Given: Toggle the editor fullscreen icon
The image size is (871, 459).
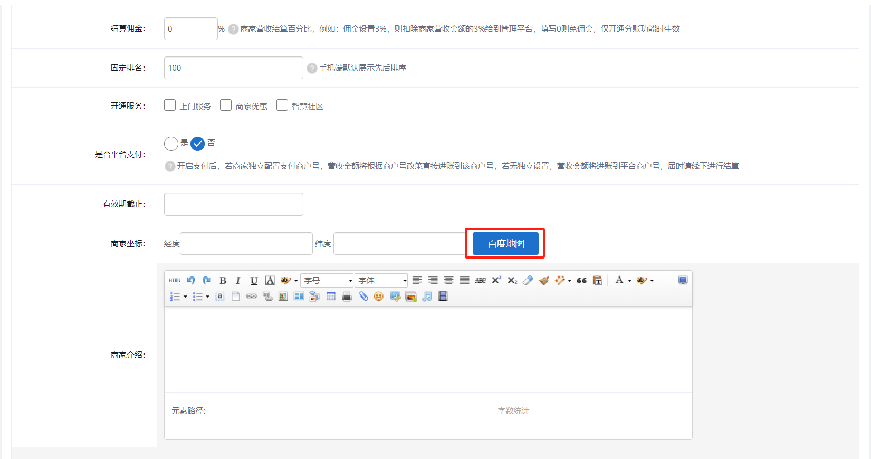Looking at the screenshot, I should (683, 280).
